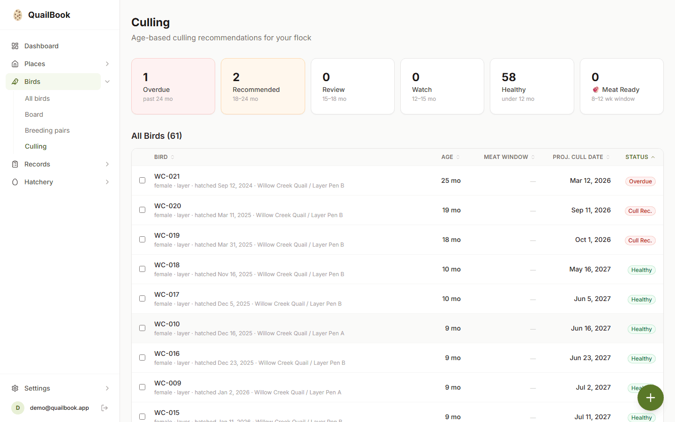Click the Cull Rec. badge for WC-020

click(640, 211)
